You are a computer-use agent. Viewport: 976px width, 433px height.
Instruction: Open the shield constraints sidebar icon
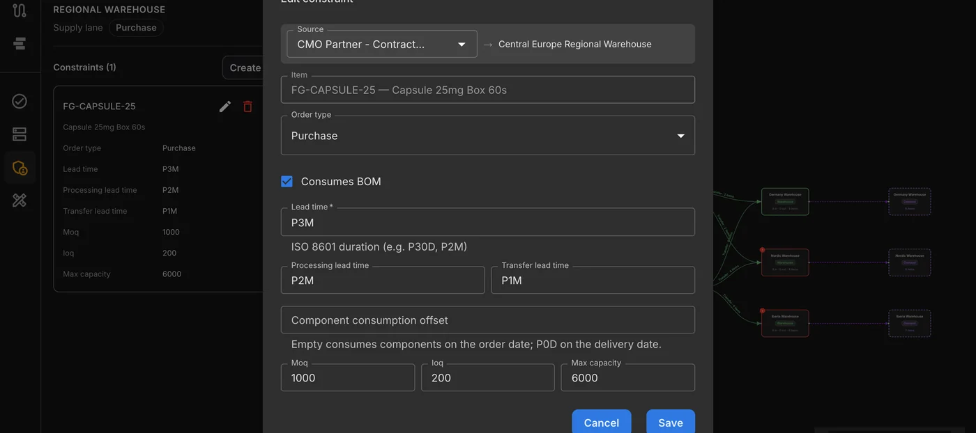[20, 168]
